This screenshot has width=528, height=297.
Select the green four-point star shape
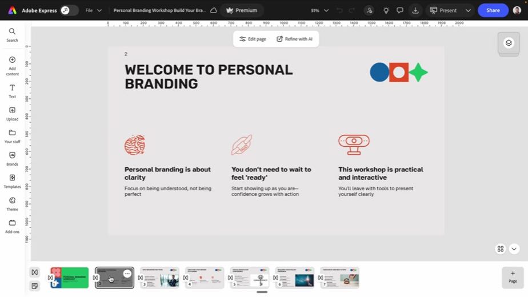pos(418,72)
